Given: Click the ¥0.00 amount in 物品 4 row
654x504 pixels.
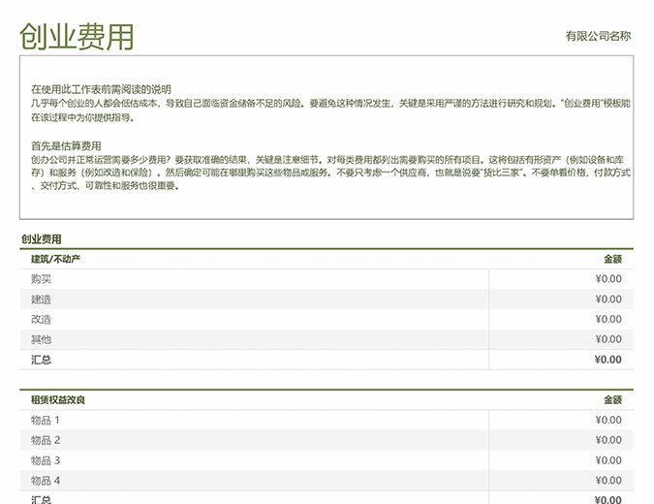Looking at the screenshot, I should coord(608,481).
